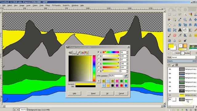Click the dialog Help button
This screenshot has width=197, height=111.
point(74,93)
